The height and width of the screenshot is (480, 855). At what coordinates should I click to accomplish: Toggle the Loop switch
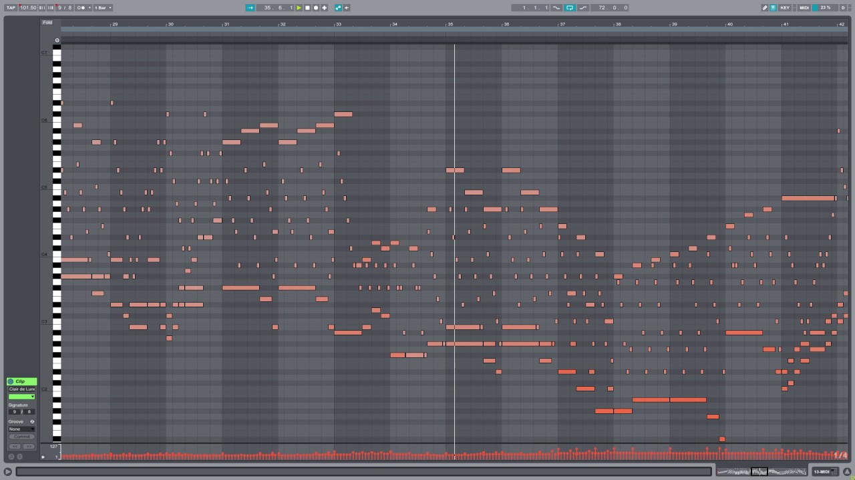pyautogui.click(x=570, y=8)
